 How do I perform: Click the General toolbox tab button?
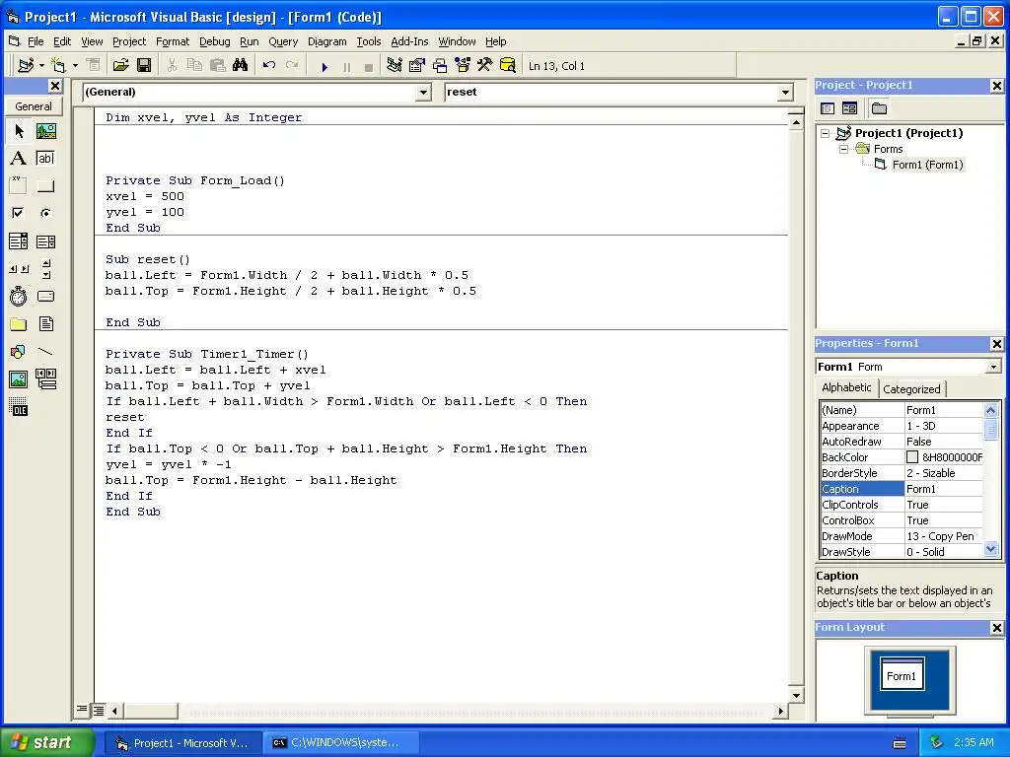[34, 106]
